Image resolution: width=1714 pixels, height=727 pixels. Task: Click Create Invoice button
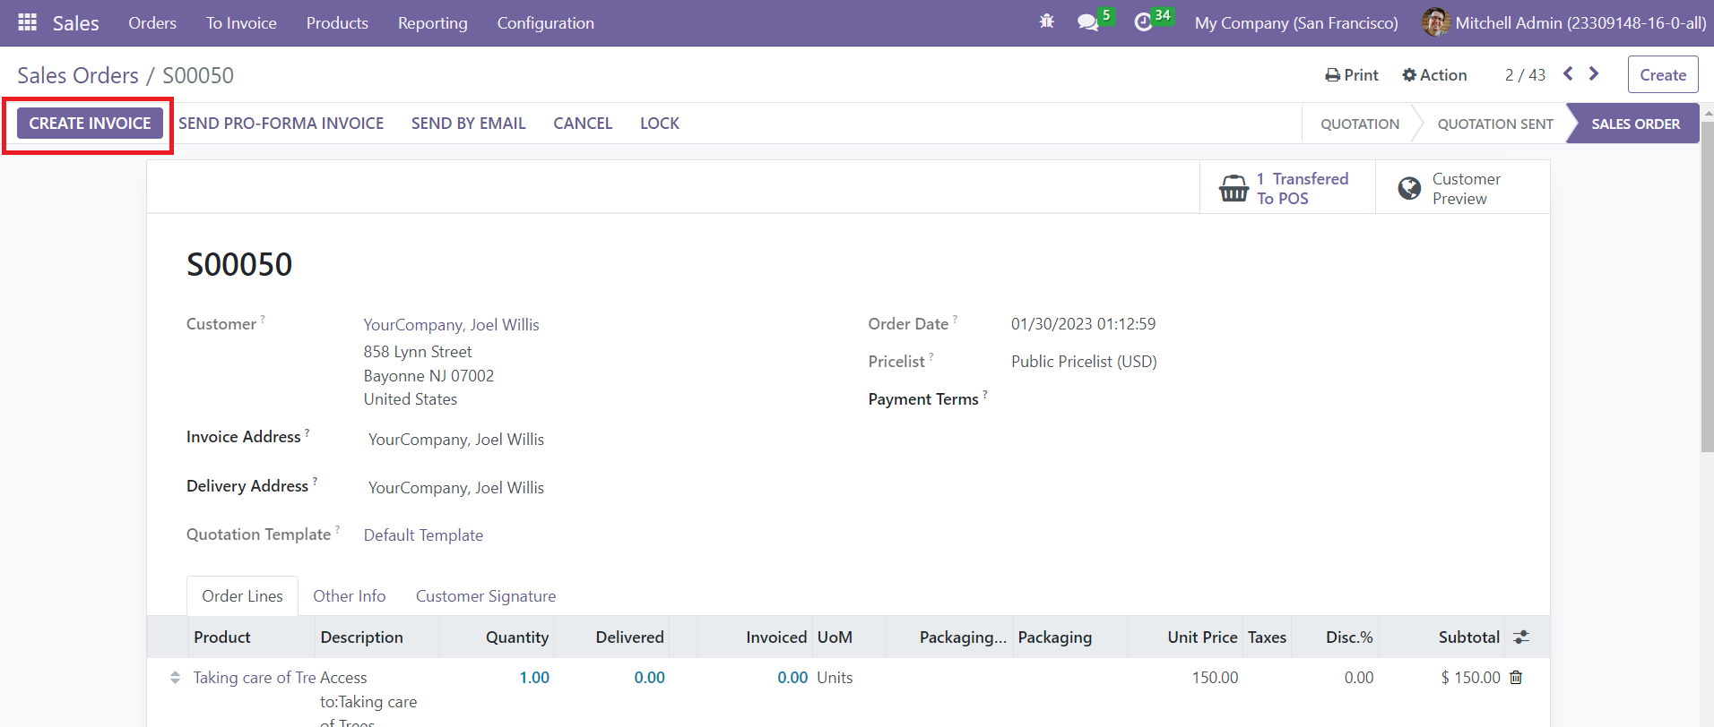tap(90, 123)
